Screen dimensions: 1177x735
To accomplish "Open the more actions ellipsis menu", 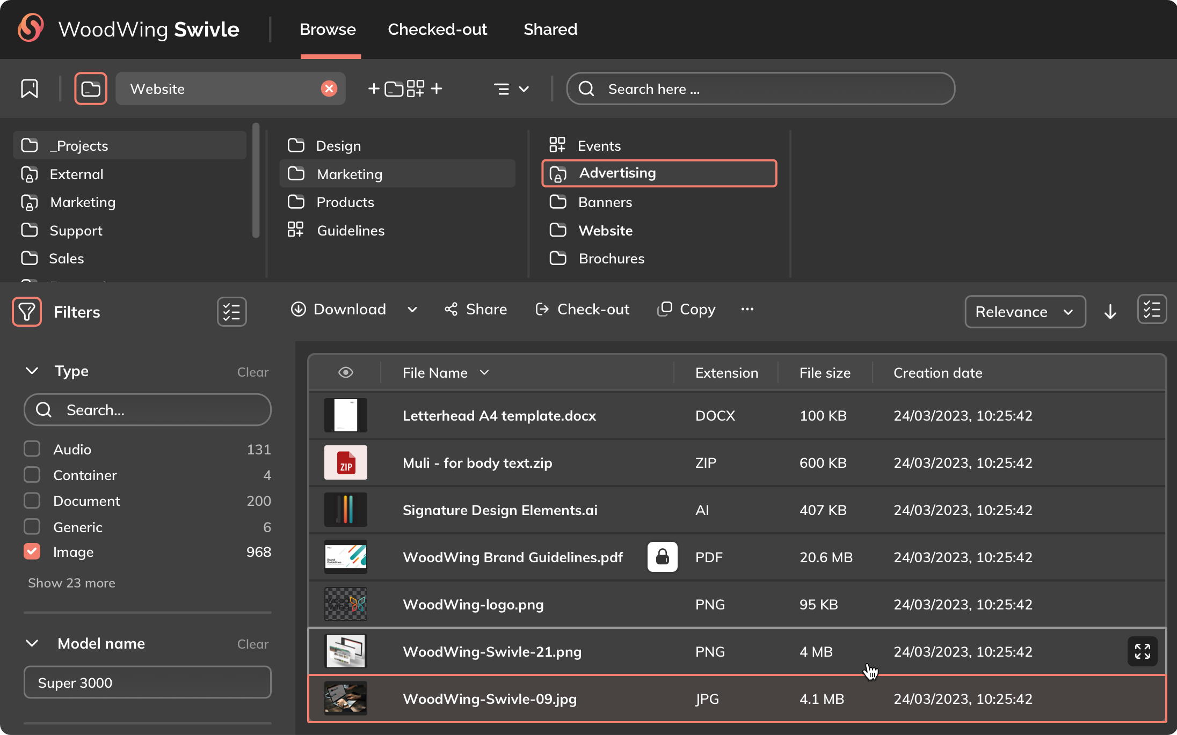I will point(747,309).
